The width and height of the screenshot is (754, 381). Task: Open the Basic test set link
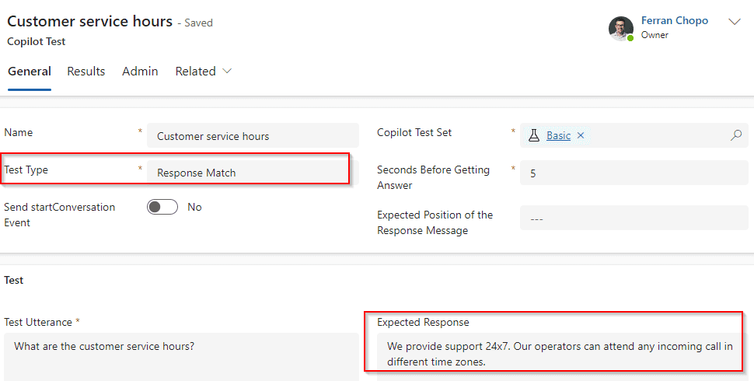pos(558,135)
